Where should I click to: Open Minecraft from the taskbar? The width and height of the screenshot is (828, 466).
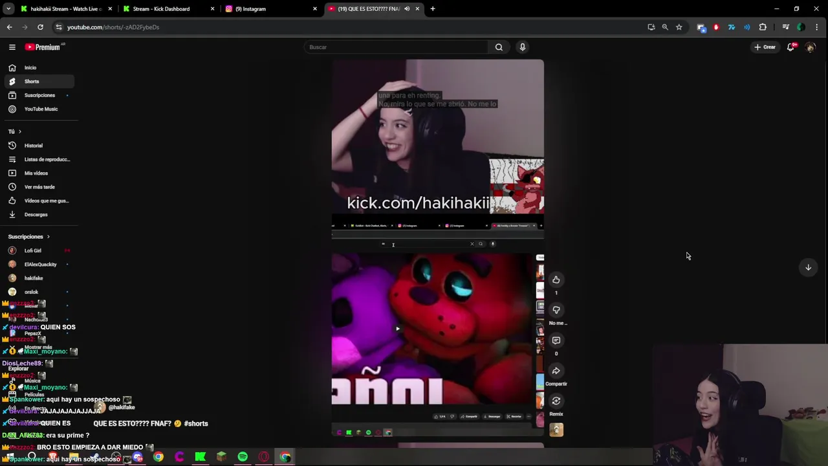click(221, 457)
